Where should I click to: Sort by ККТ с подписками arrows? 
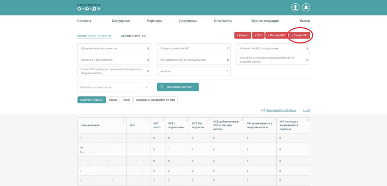[x=187, y=120]
